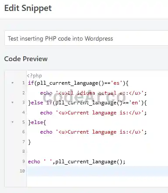The image size is (168, 193).
Task: Click the else if 'en' condition line
Action: (x=87, y=103)
